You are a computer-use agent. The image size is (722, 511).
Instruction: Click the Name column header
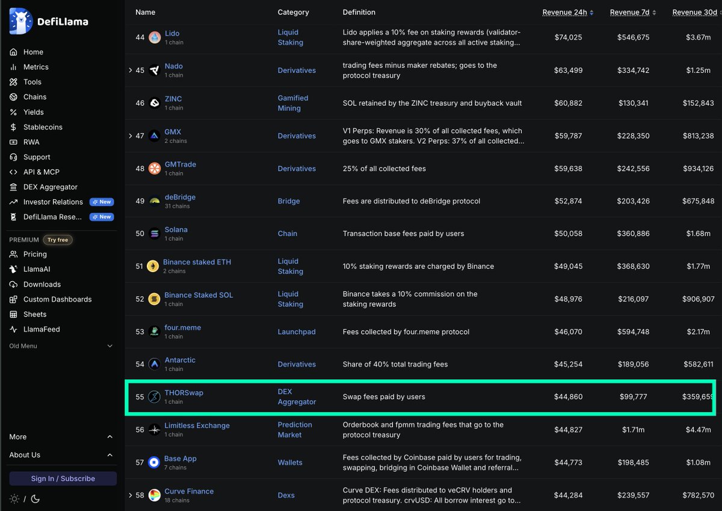pyautogui.click(x=145, y=12)
